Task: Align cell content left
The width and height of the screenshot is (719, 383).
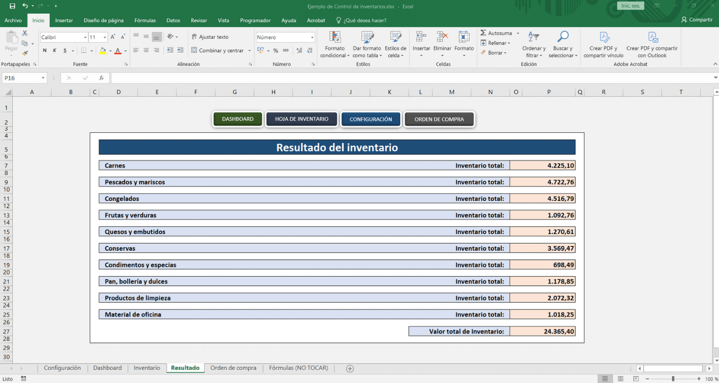Action: [x=136, y=50]
